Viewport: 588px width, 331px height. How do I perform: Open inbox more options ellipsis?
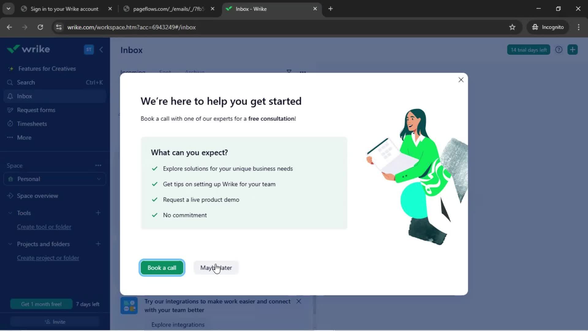(x=303, y=72)
